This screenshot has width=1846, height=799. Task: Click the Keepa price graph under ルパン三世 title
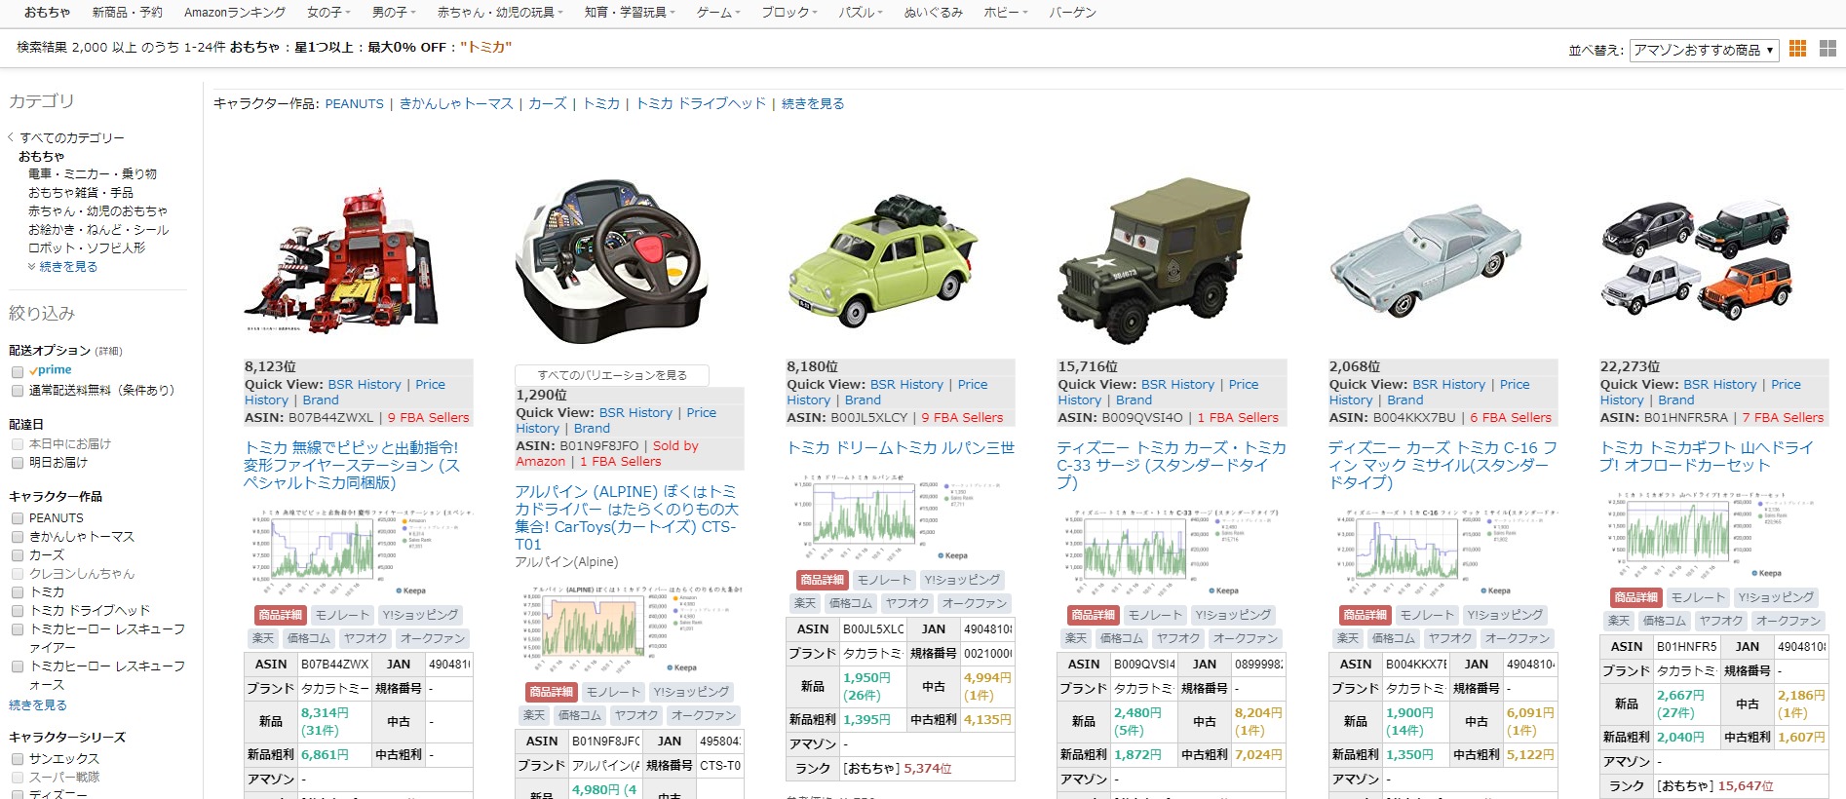[x=882, y=517]
